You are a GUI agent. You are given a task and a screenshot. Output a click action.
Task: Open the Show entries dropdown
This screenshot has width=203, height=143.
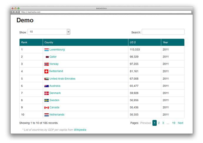(49, 32)
